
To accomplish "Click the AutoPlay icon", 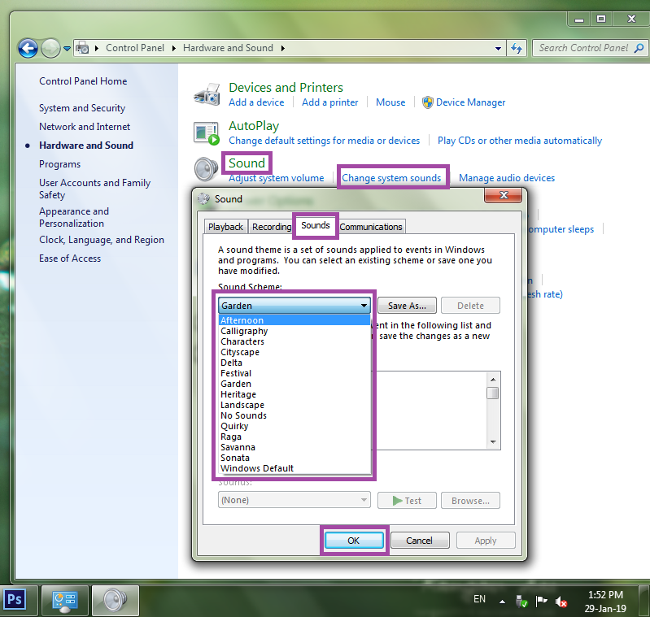I will pos(206,133).
